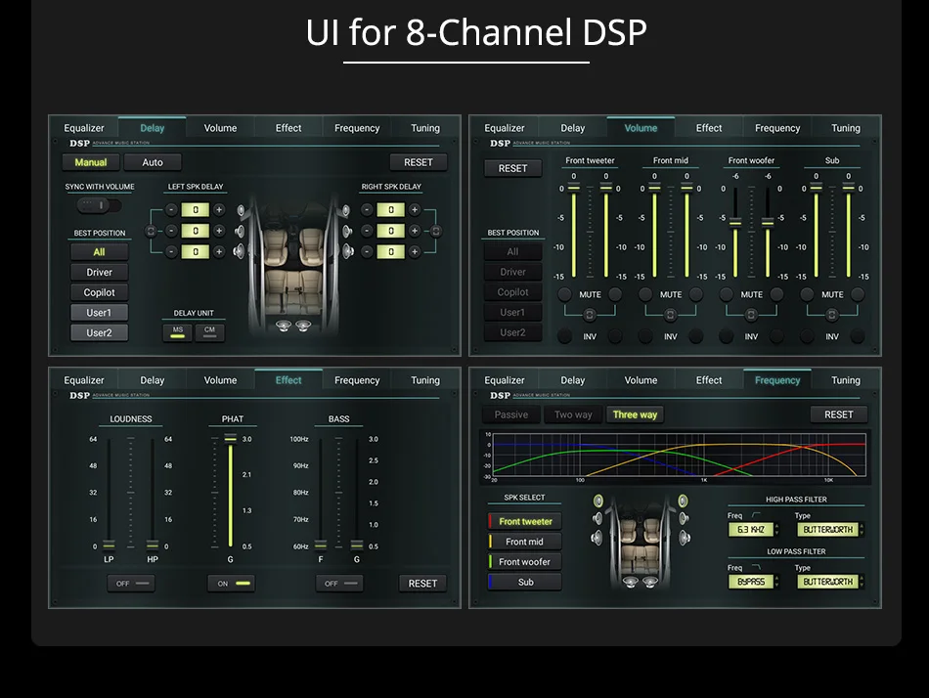Click the PHAT G slider in Effect panel

click(x=231, y=492)
